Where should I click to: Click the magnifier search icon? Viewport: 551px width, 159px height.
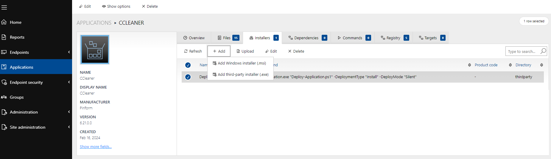pyautogui.click(x=543, y=51)
